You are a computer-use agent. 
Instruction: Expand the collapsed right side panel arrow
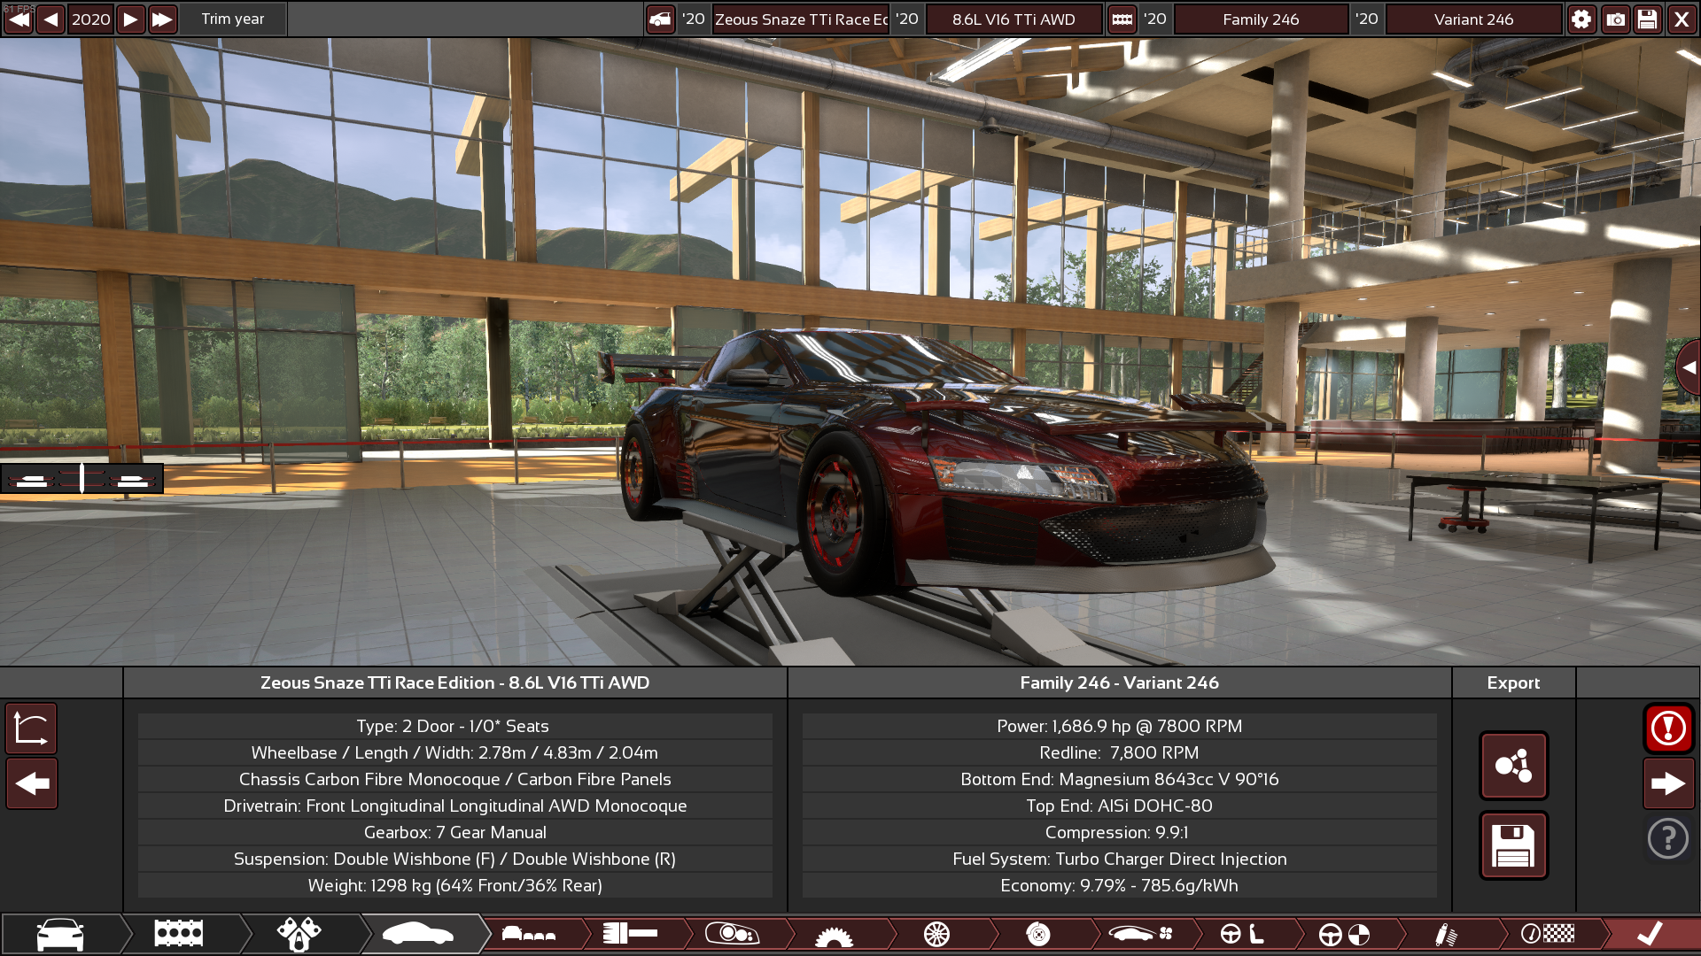click(1689, 366)
